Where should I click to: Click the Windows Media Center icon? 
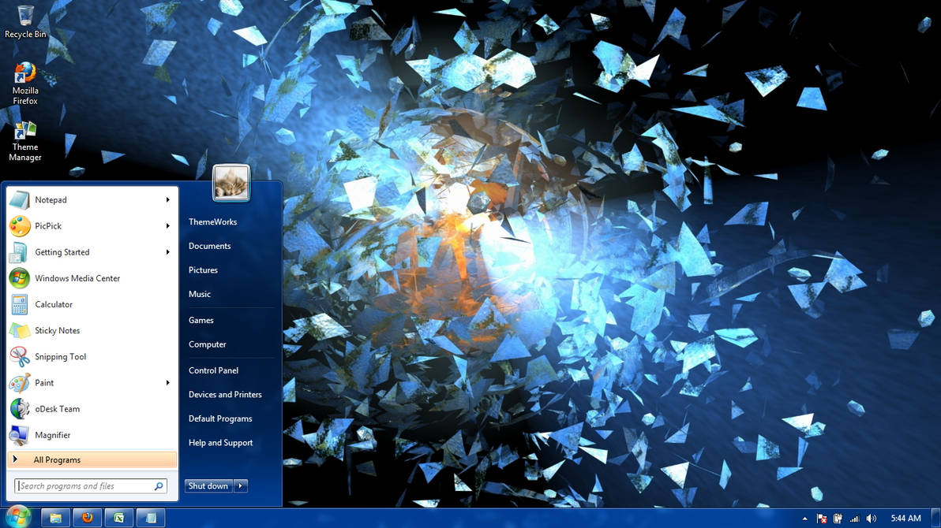coord(19,278)
